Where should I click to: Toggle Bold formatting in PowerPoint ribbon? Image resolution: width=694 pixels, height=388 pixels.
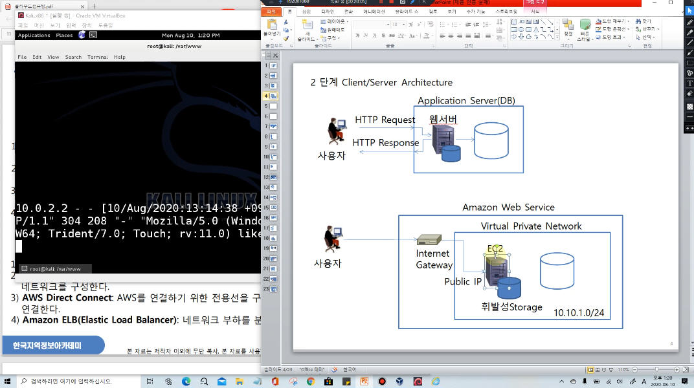357,36
